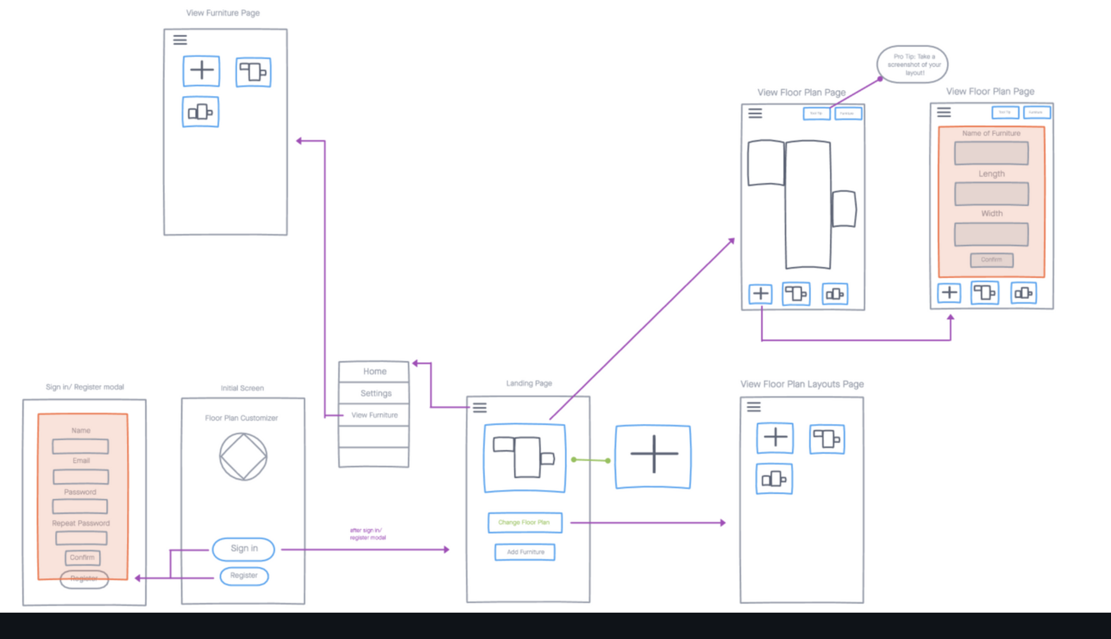
Task: Click the Email input field in the Register modal
Action: (80, 476)
